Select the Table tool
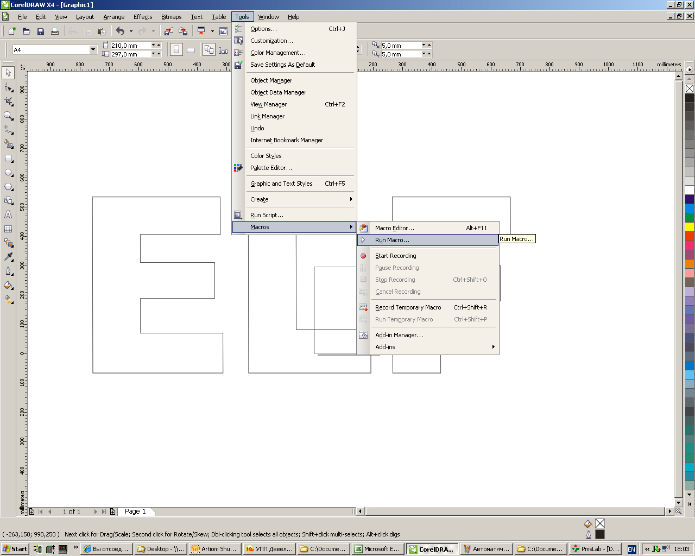The height and width of the screenshot is (556, 695). click(x=8, y=229)
